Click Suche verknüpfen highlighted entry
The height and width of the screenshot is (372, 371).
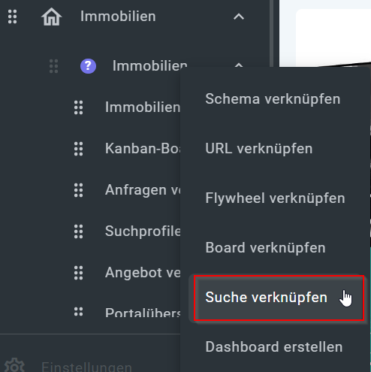(279, 298)
